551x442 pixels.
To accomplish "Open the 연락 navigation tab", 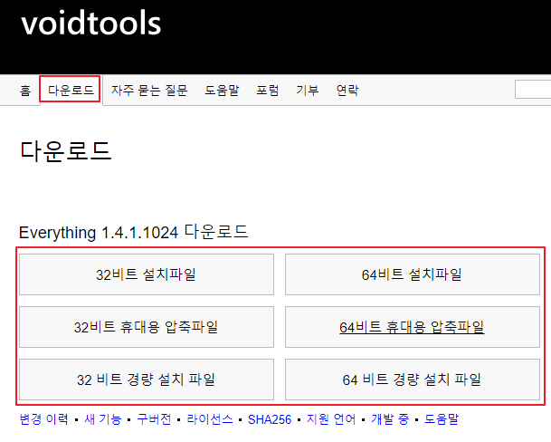I will coord(347,91).
